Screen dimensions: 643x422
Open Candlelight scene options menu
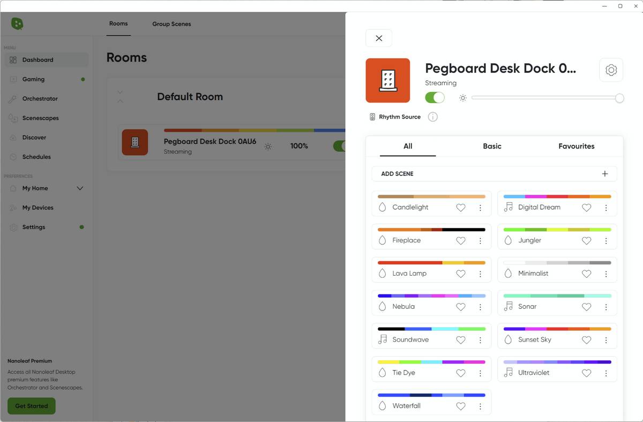(x=480, y=208)
